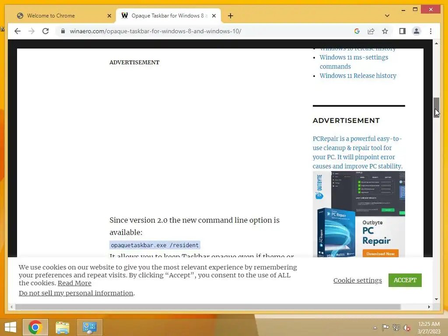
Task: Click the horizontal scrollbar thumb
Action: [208, 307]
